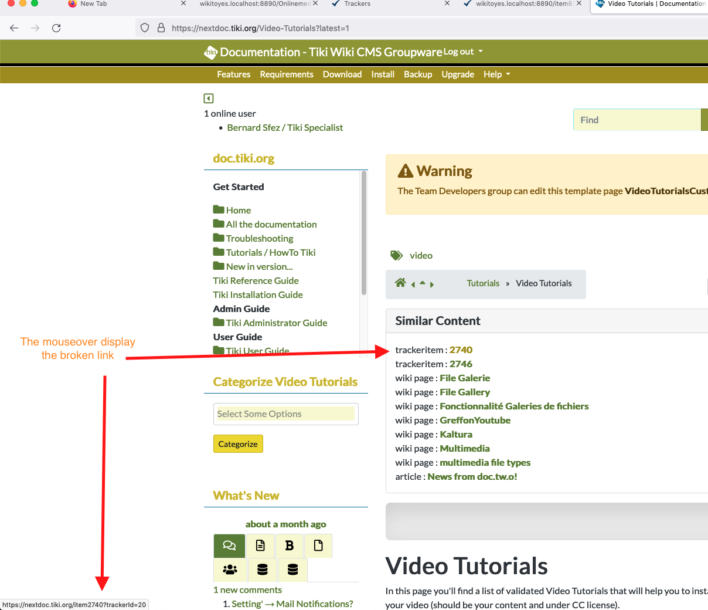Click the Tiki logo in header
The image size is (708, 610).
coord(210,52)
